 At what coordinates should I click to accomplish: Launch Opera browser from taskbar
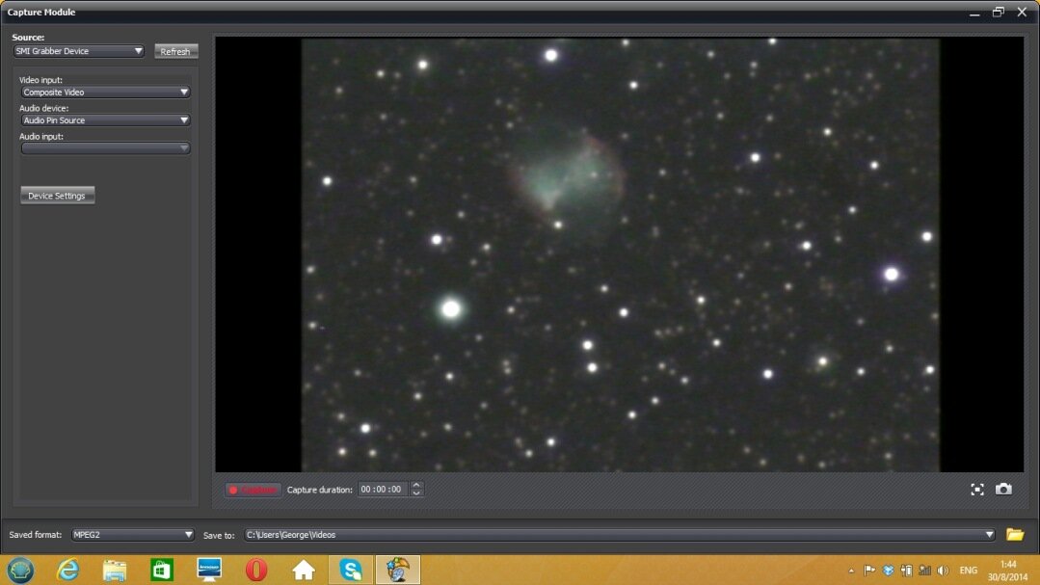(x=256, y=570)
